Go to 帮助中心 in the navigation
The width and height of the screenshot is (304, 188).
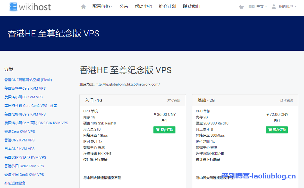click(143, 7)
